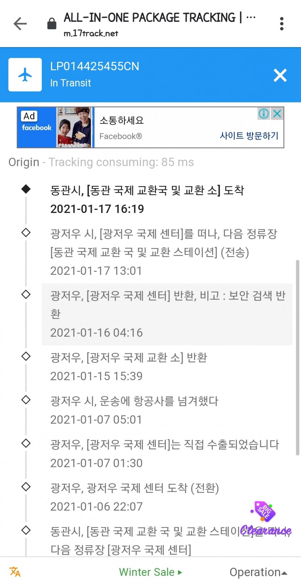Tap the browser back arrow
301x587 pixels.
pos(20,24)
